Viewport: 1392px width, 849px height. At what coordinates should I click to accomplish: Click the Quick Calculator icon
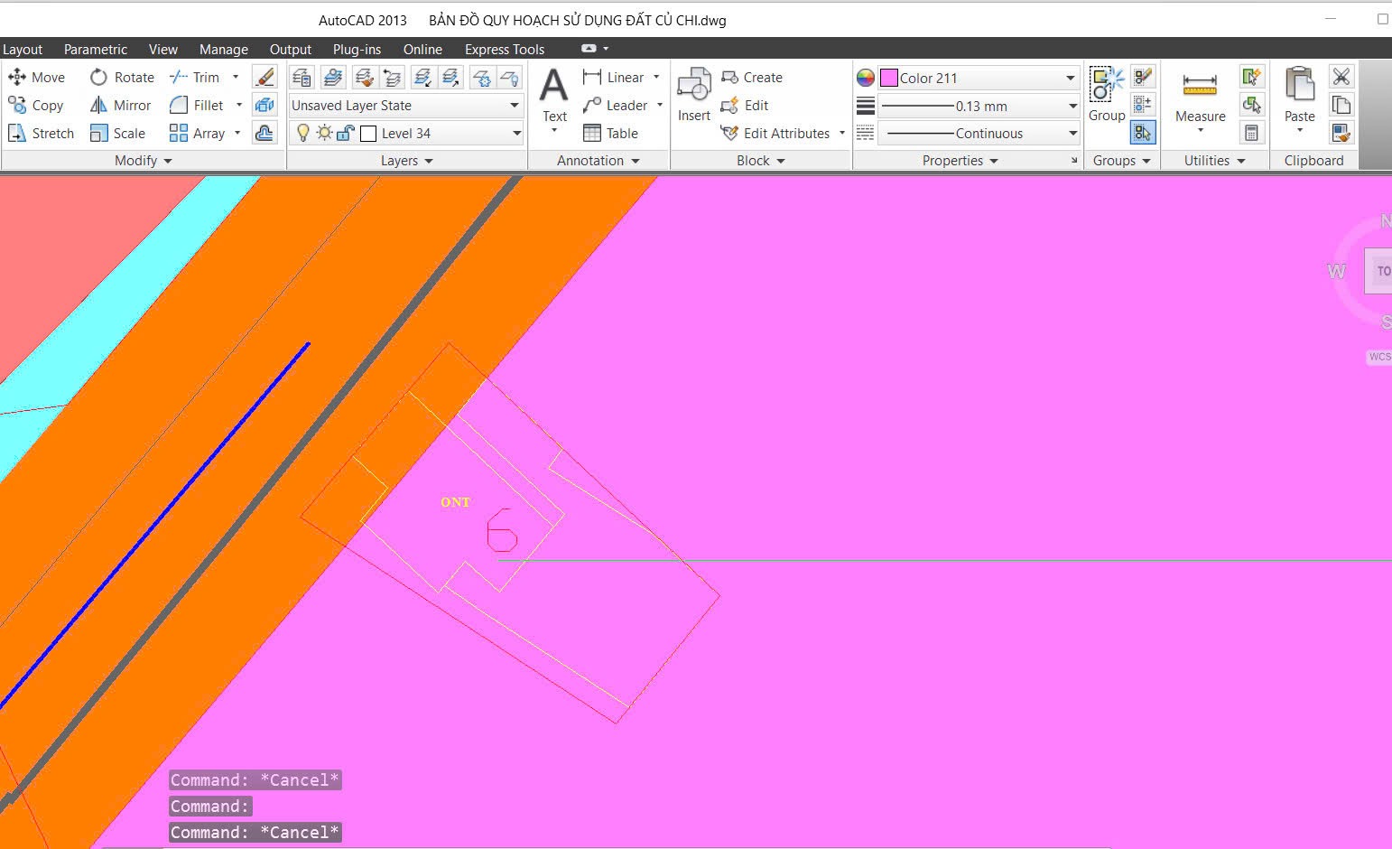click(x=1251, y=133)
